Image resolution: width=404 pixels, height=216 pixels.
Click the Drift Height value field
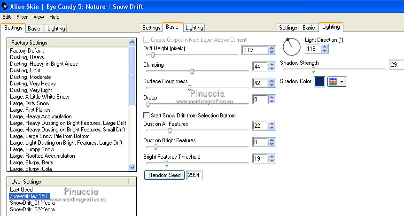255,50
